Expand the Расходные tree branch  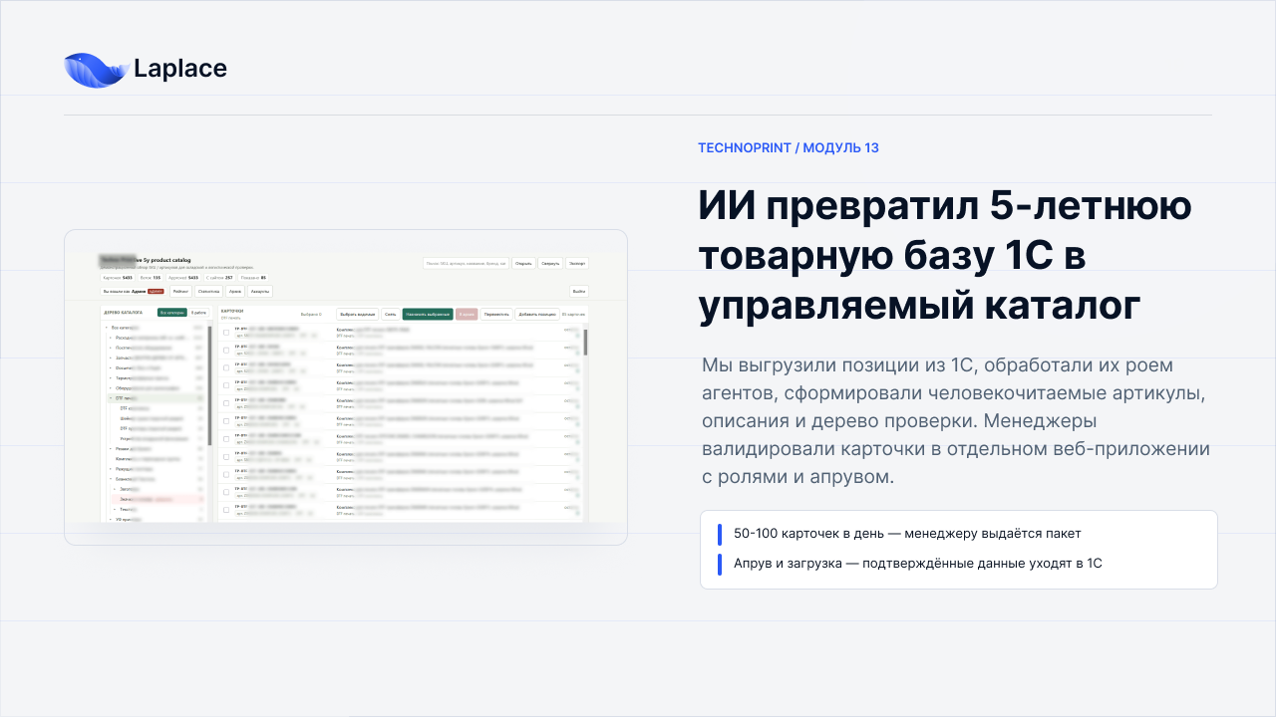111,338
